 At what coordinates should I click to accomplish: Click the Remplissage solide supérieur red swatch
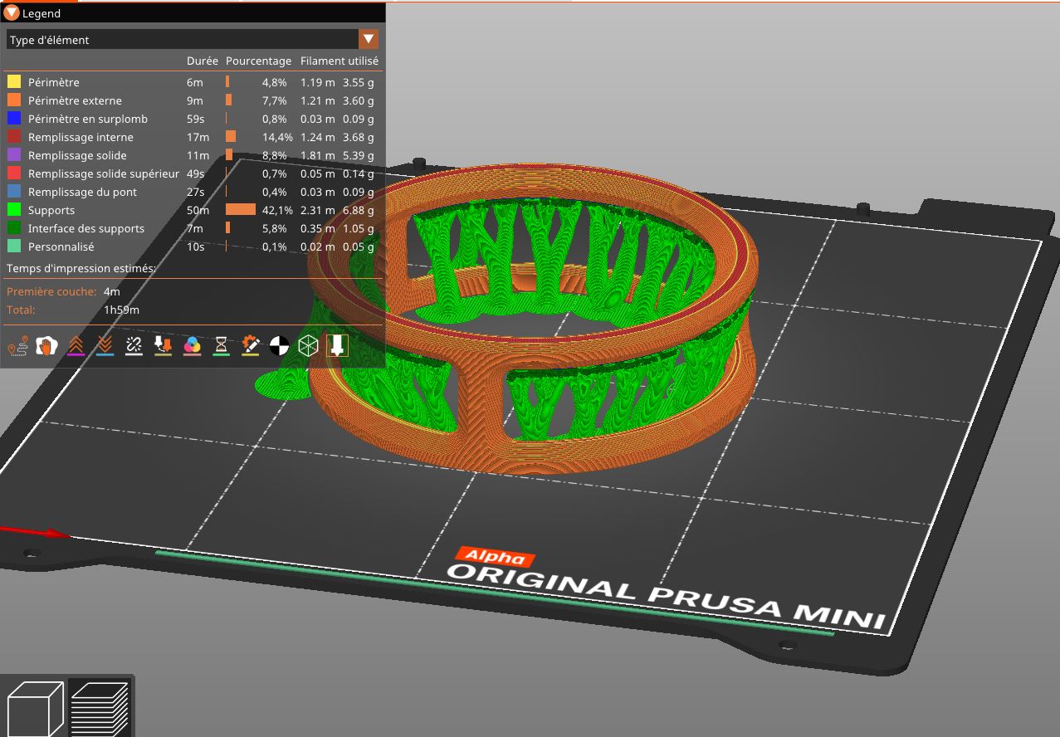[14, 173]
